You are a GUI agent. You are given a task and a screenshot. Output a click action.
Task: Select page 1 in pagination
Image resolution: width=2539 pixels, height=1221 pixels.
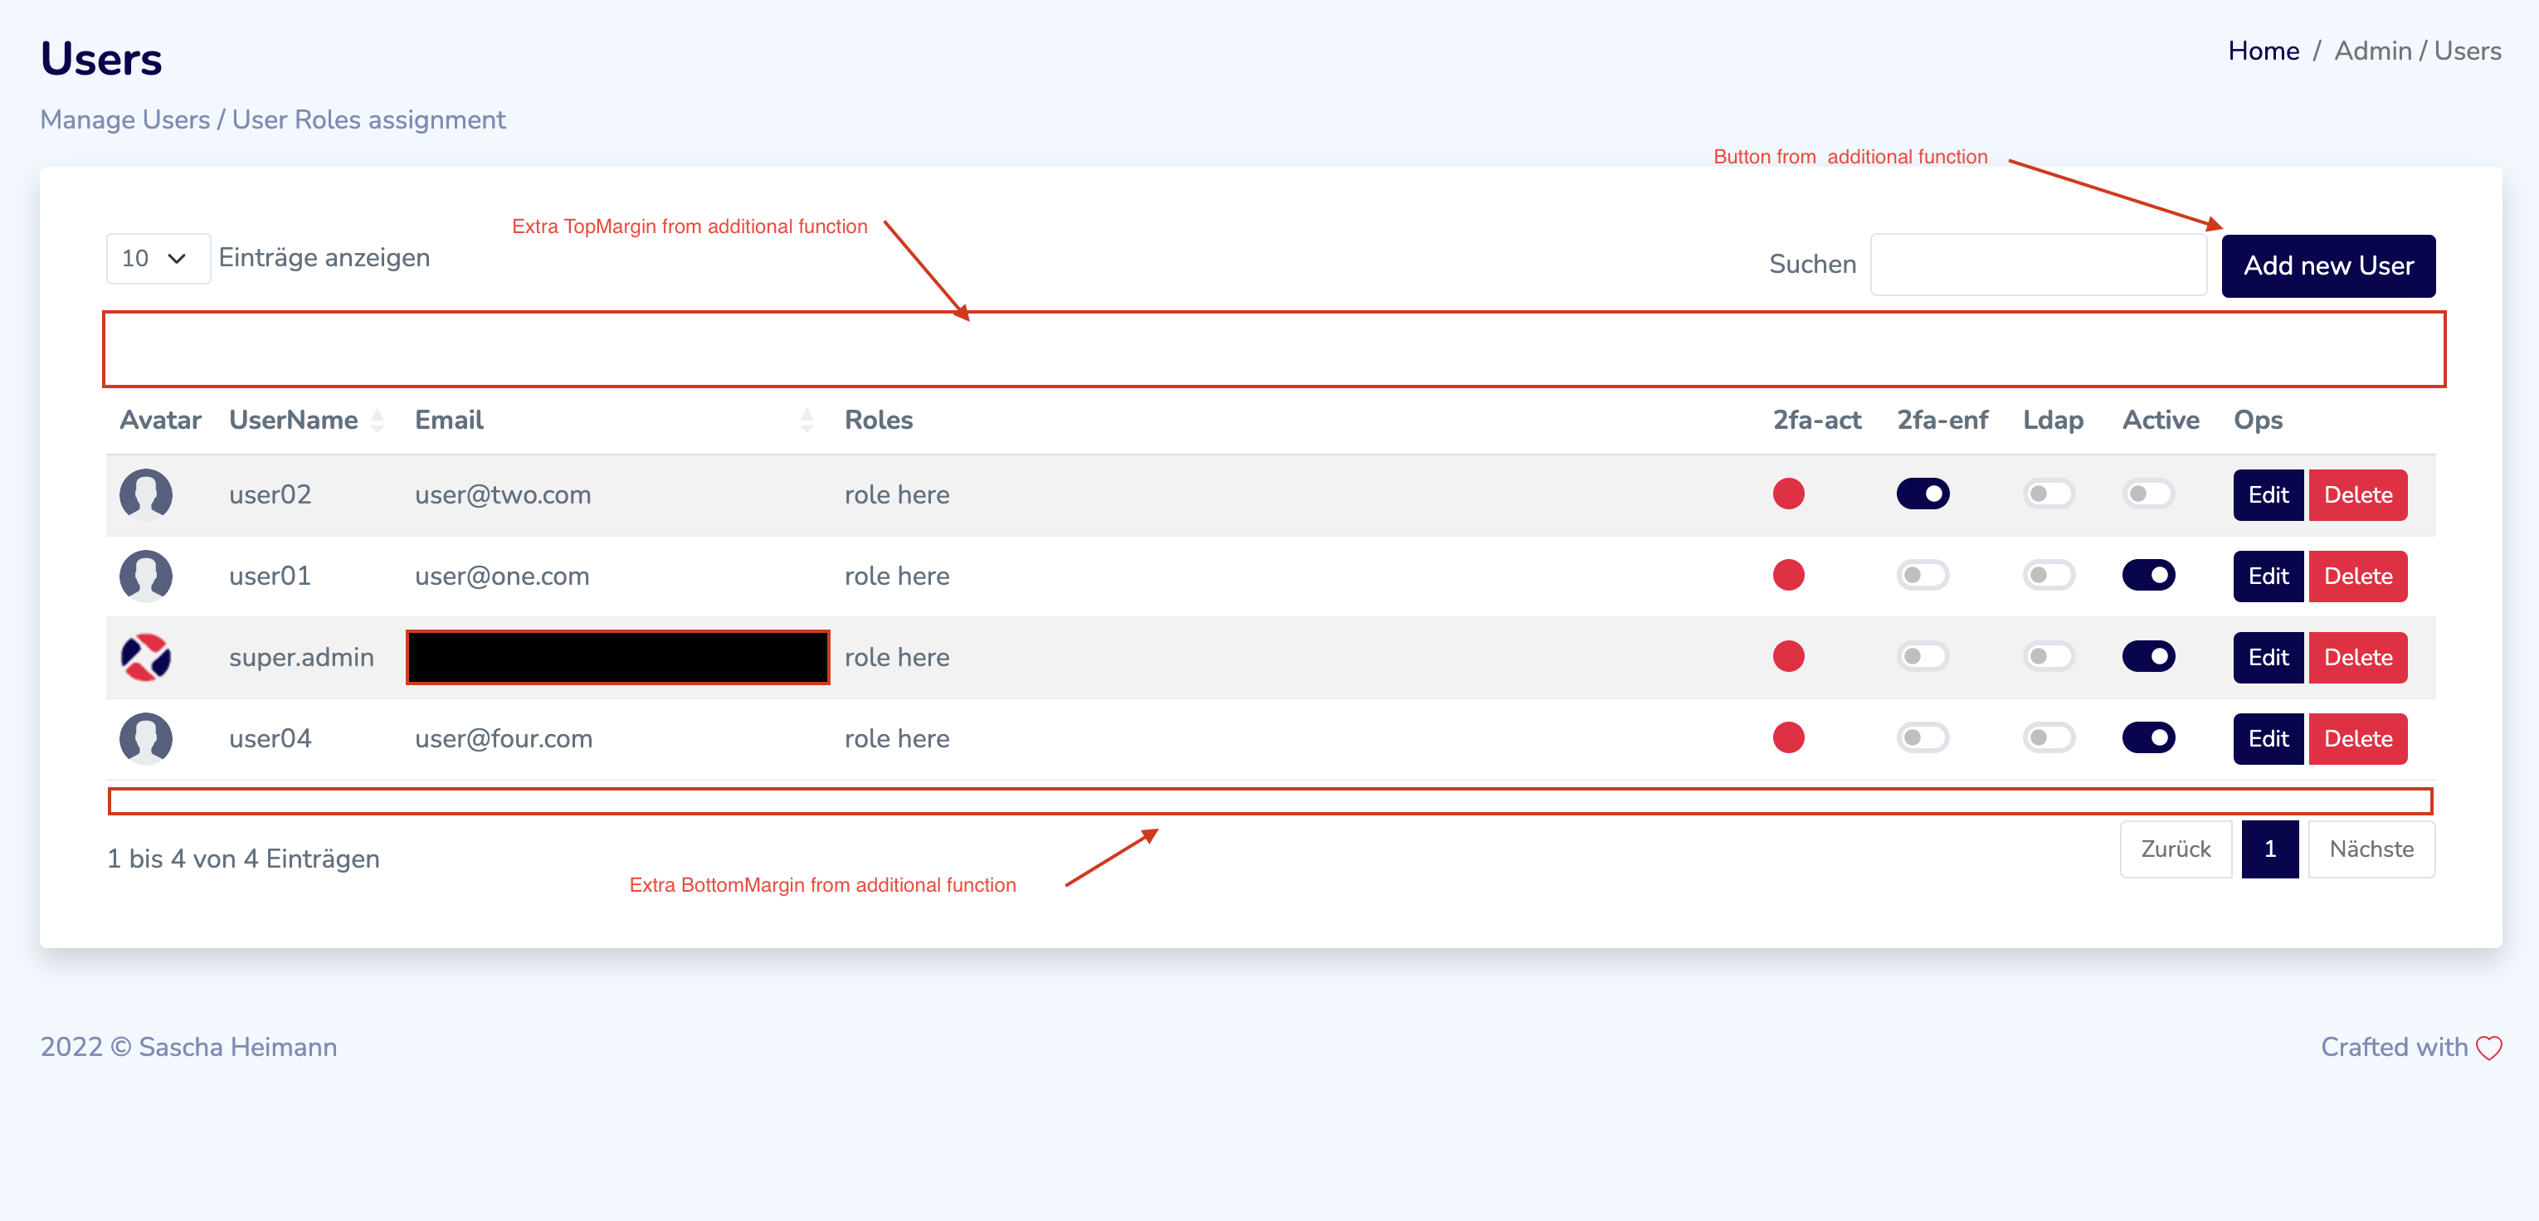pos(2269,849)
